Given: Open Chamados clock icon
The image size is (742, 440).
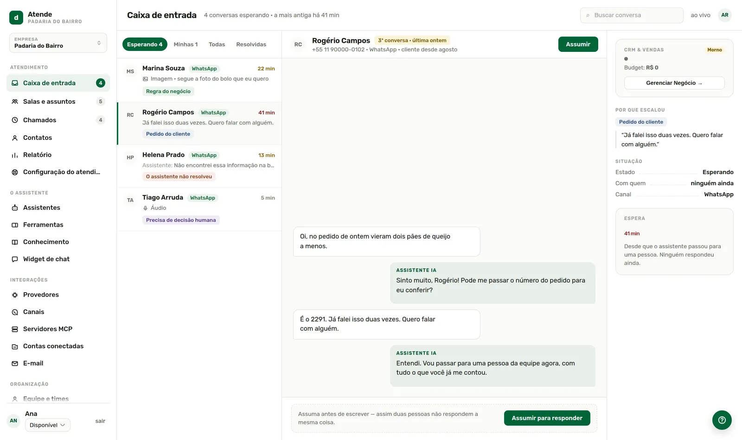Looking at the screenshot, I should tap(15, 120).
